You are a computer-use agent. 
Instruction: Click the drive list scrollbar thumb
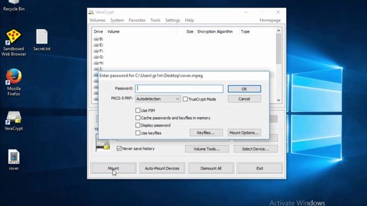coord(279,49)
